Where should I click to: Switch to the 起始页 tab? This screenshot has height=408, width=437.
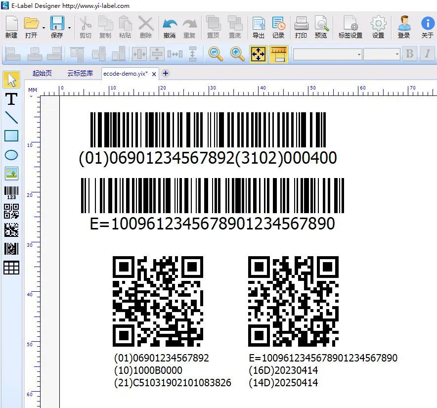point(42,73)
